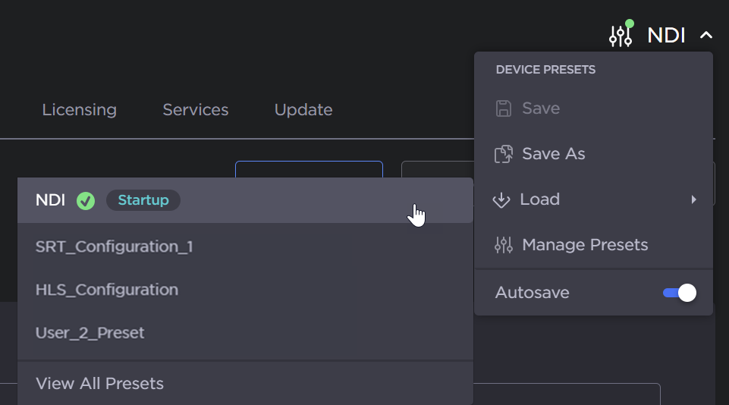Collapse the presets menu using the chevron
729x405 pixels.
(706, 36)
